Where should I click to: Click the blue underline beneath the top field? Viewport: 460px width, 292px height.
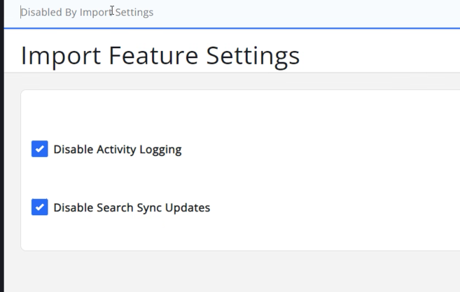(x=231, y=28)
